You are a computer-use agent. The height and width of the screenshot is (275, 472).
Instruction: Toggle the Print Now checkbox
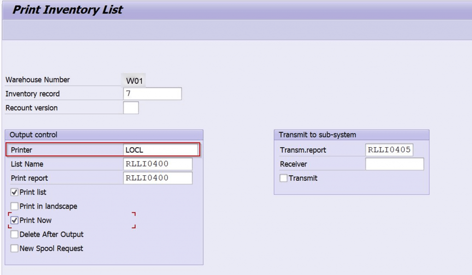point(14,220)
